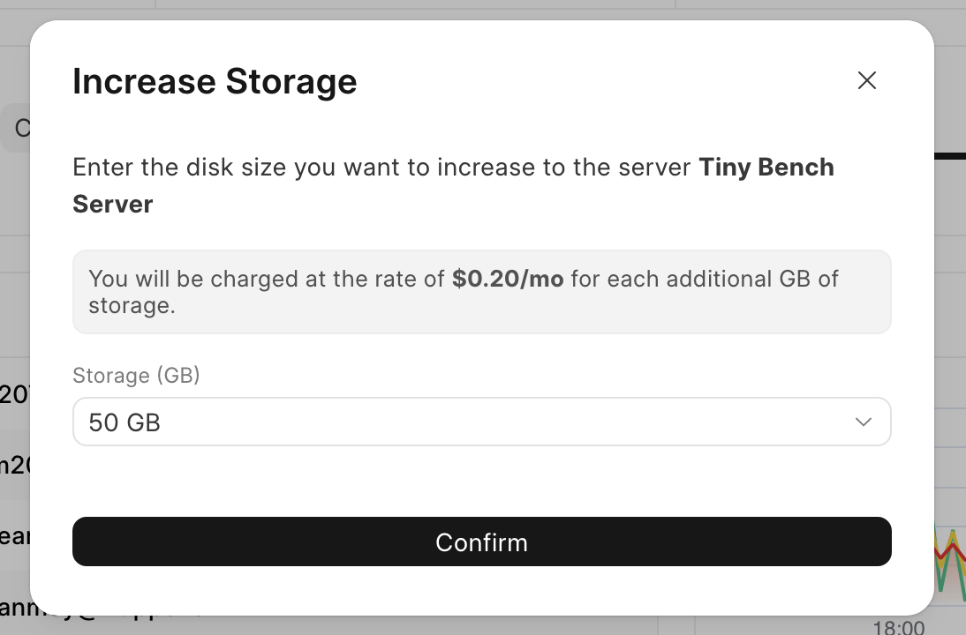Viewport: 966px width, 635px height.
Task: Select the "50 GB" value text
Action: tap(125, 423)
